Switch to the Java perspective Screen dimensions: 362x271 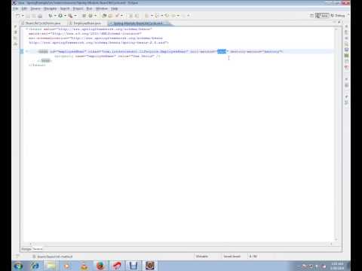[x=322, y=16]
